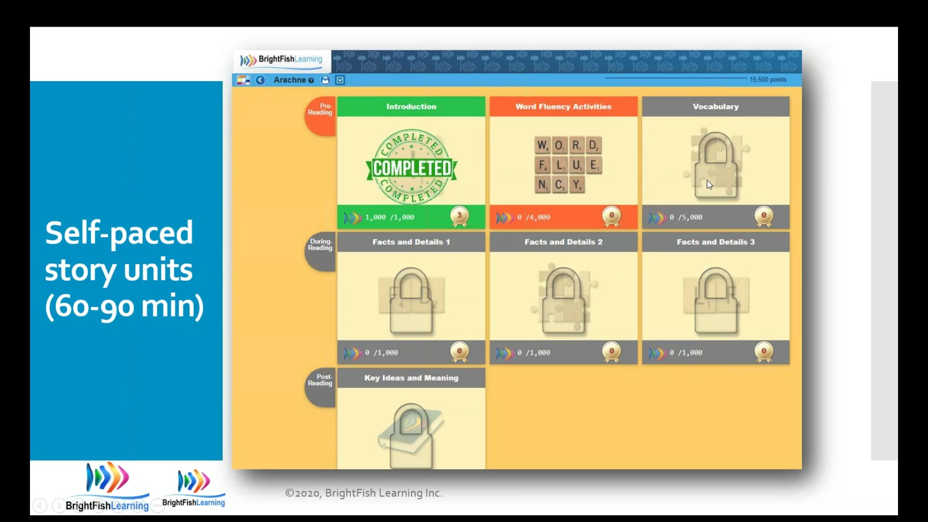Toggle the checkmark box in the toolbar

pyautogui.click(x=340, y=80)
